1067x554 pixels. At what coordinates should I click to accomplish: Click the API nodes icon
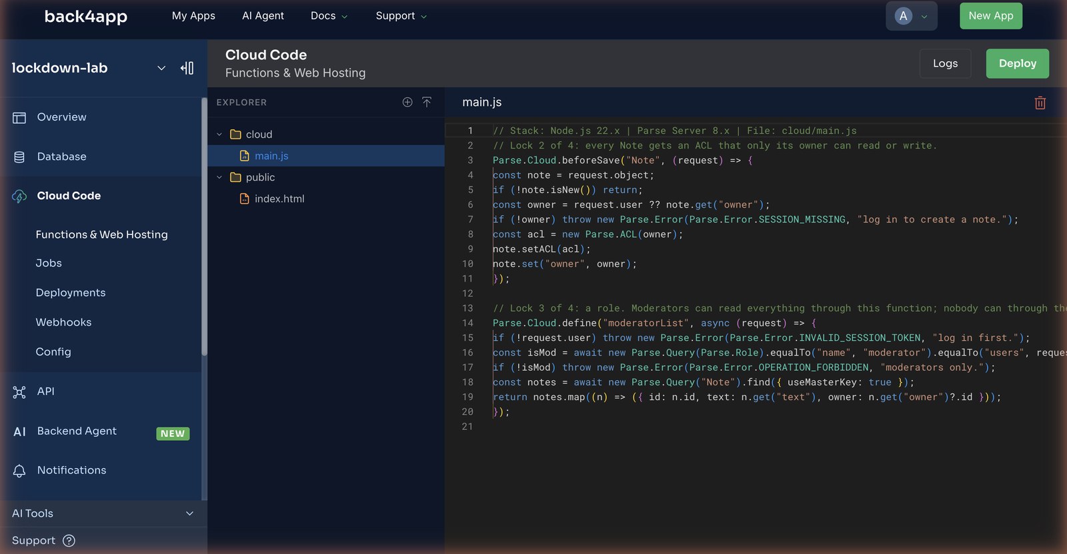pyautogui.click(x=19, y=392)
